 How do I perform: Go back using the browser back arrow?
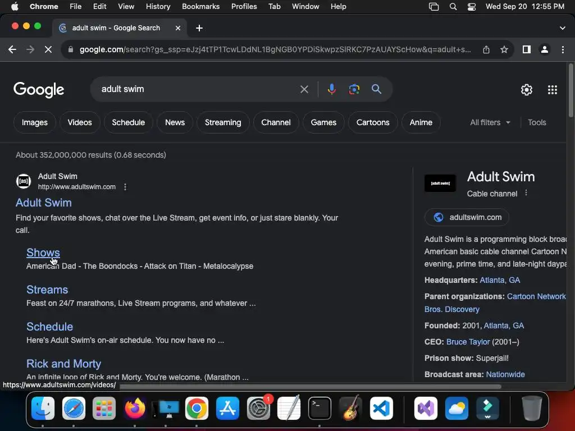click(12, 49)
